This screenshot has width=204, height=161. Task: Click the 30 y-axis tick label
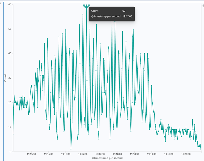click(x=10, y=78)
